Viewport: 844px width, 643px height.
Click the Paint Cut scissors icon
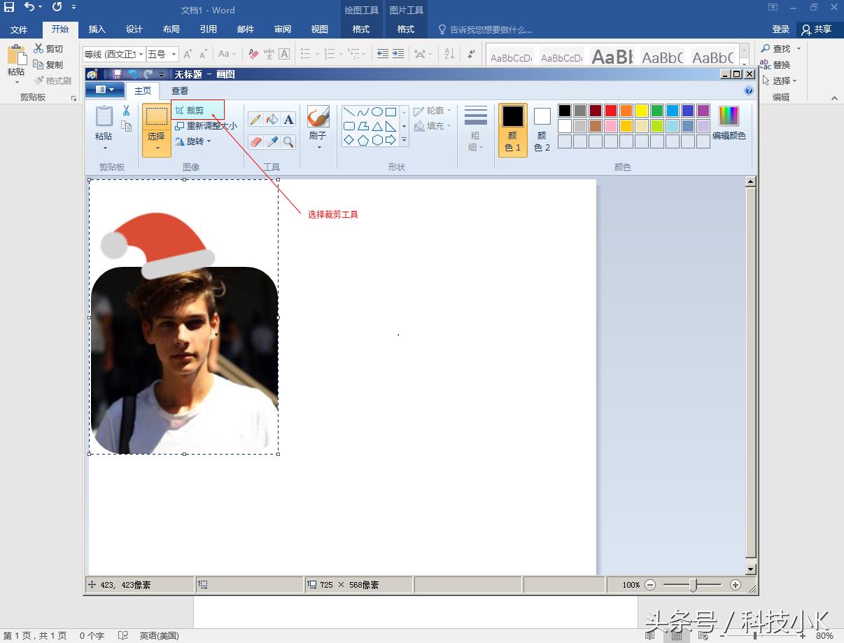126,111
